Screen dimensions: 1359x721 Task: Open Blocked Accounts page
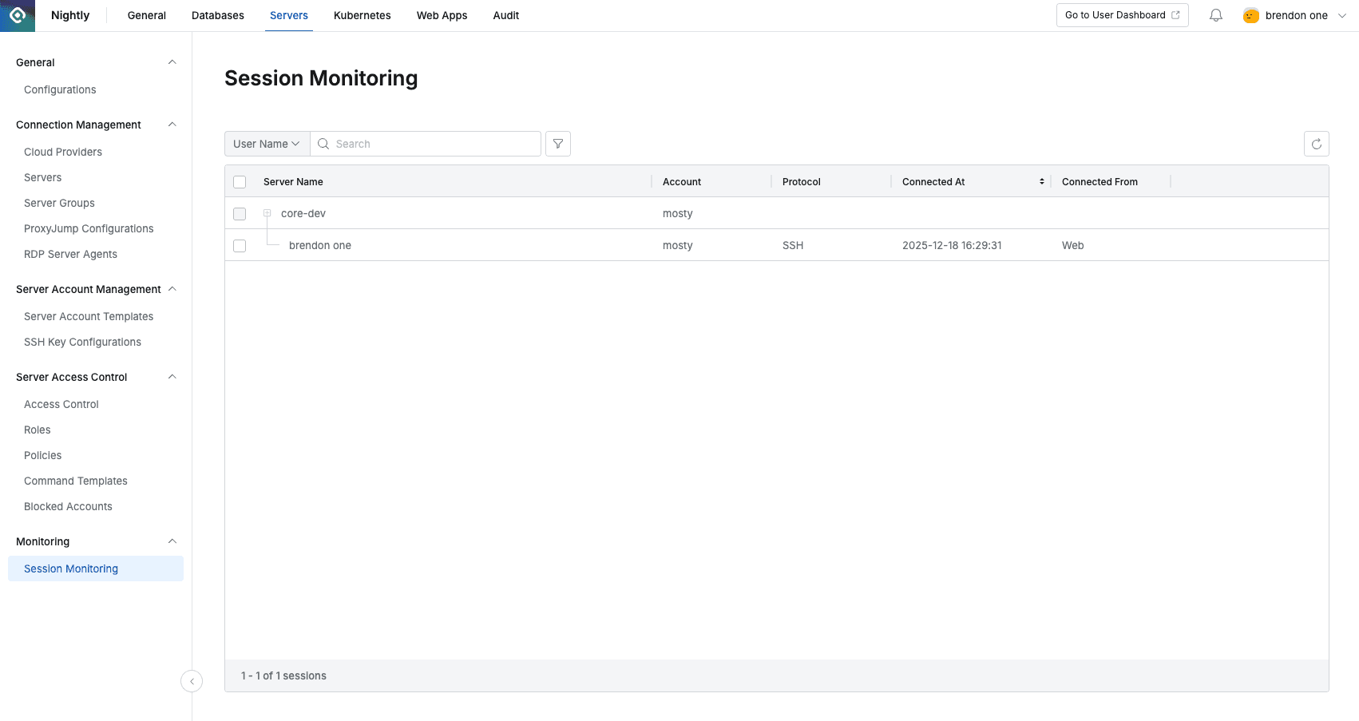pyautogui.click(x=68, y=506)
